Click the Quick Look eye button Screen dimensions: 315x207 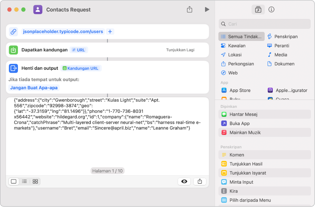pyautogui.click(x=184, y=181)
